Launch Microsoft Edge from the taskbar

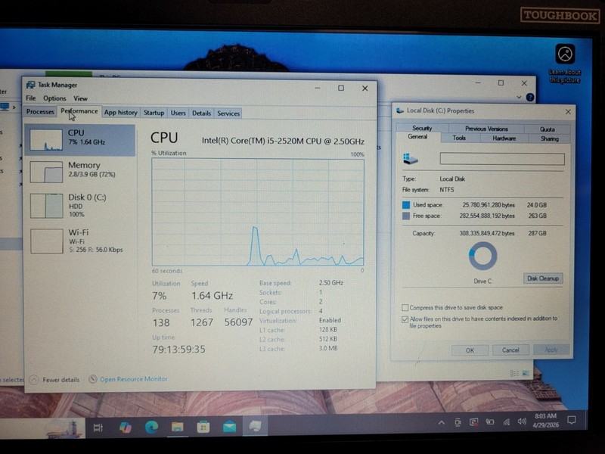click(x=151, y=427)
